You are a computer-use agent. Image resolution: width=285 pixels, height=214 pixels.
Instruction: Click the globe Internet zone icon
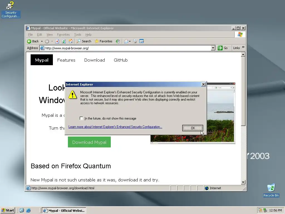tap(207, 188)
